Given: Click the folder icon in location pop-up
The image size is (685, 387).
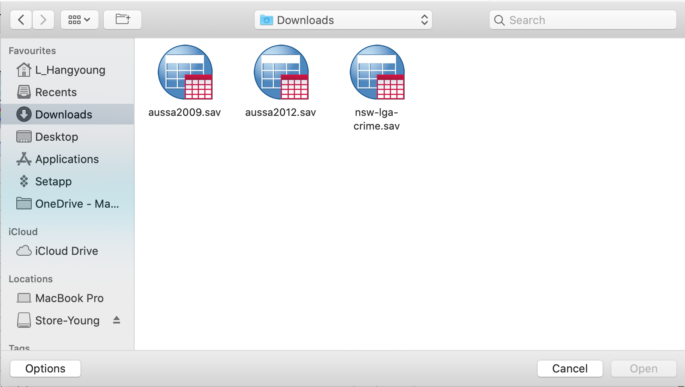Looking at the screenshot, I should (267, 20).
